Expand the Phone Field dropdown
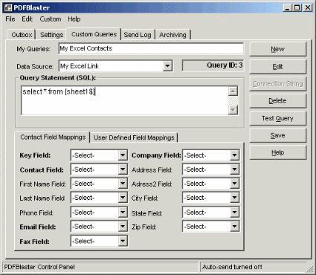316x275 pixels. pos(123,213)
